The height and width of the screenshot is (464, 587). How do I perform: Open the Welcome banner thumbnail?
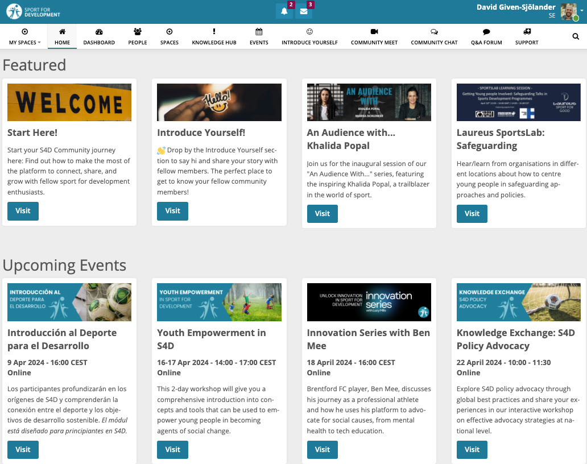coord(69,102)
